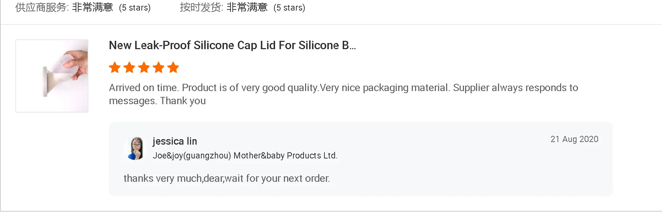
Task: Click the second orange rating star
Action: (129, 67)
